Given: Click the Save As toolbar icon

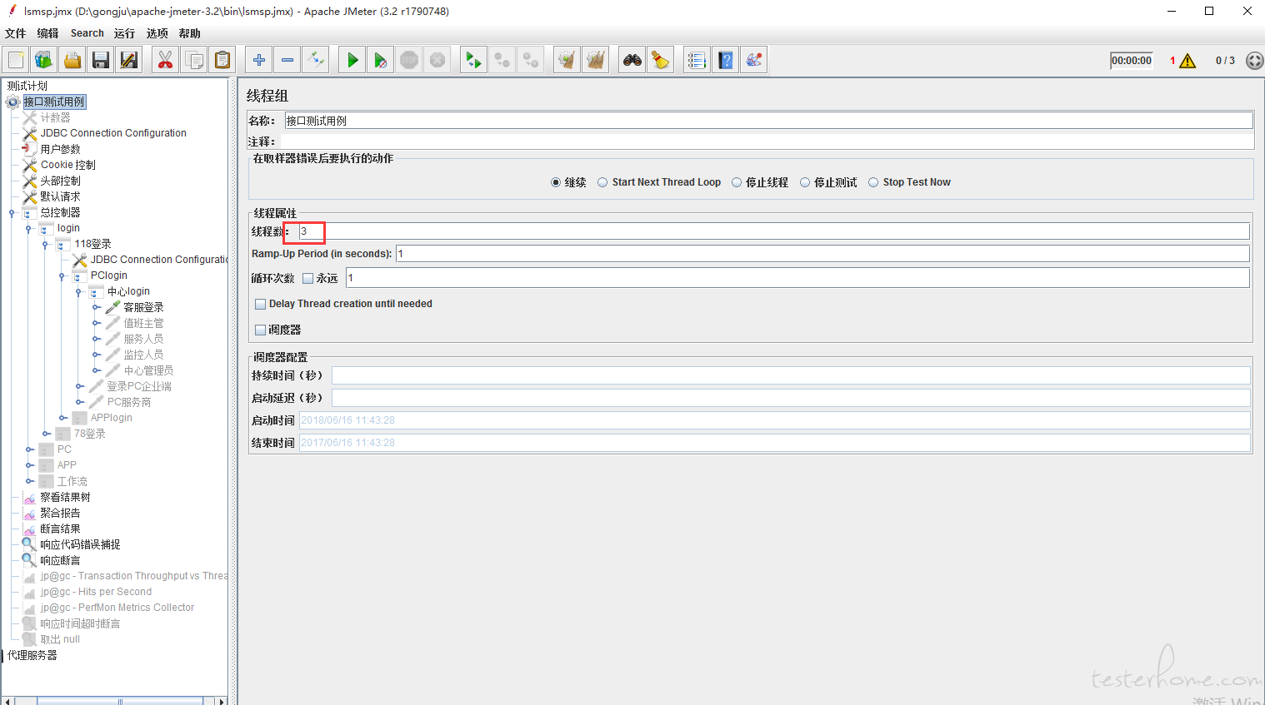Looking at the screenshot, I should 129,60.
